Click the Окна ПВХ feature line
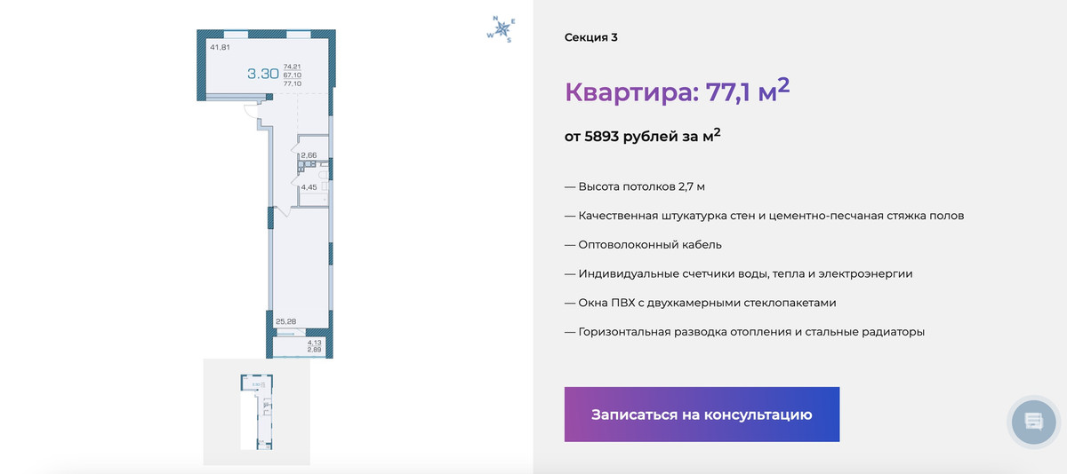 click(701, 303)
